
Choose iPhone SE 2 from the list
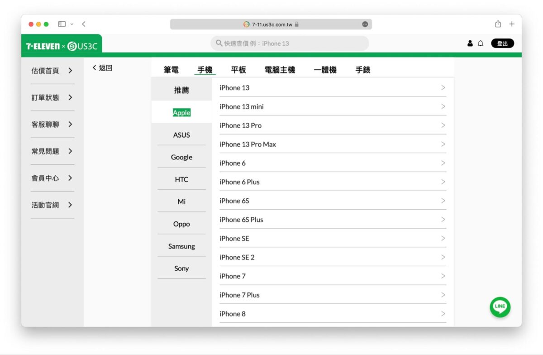pos(333,257)
